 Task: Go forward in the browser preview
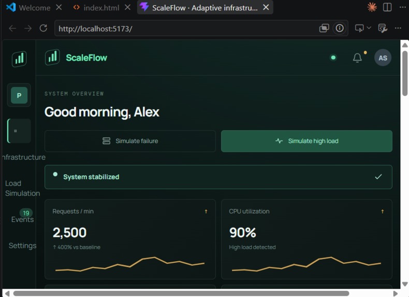tap(27, 28)
